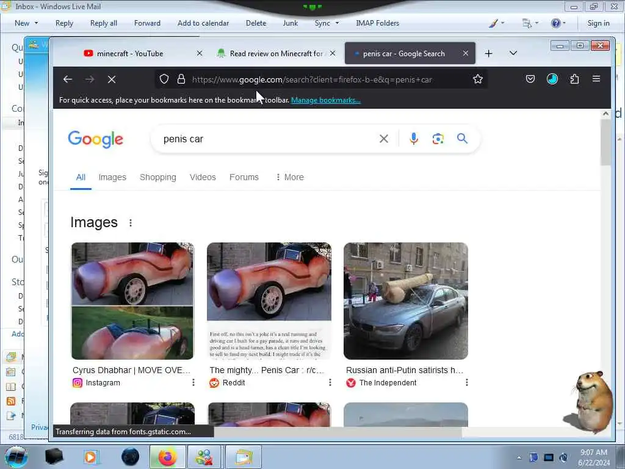Open the Cyrus Dhabhar result title
Viewport: 625px width, 469px height.
pos(132,370)
